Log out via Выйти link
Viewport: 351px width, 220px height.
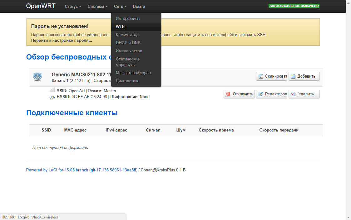point(139,7)
